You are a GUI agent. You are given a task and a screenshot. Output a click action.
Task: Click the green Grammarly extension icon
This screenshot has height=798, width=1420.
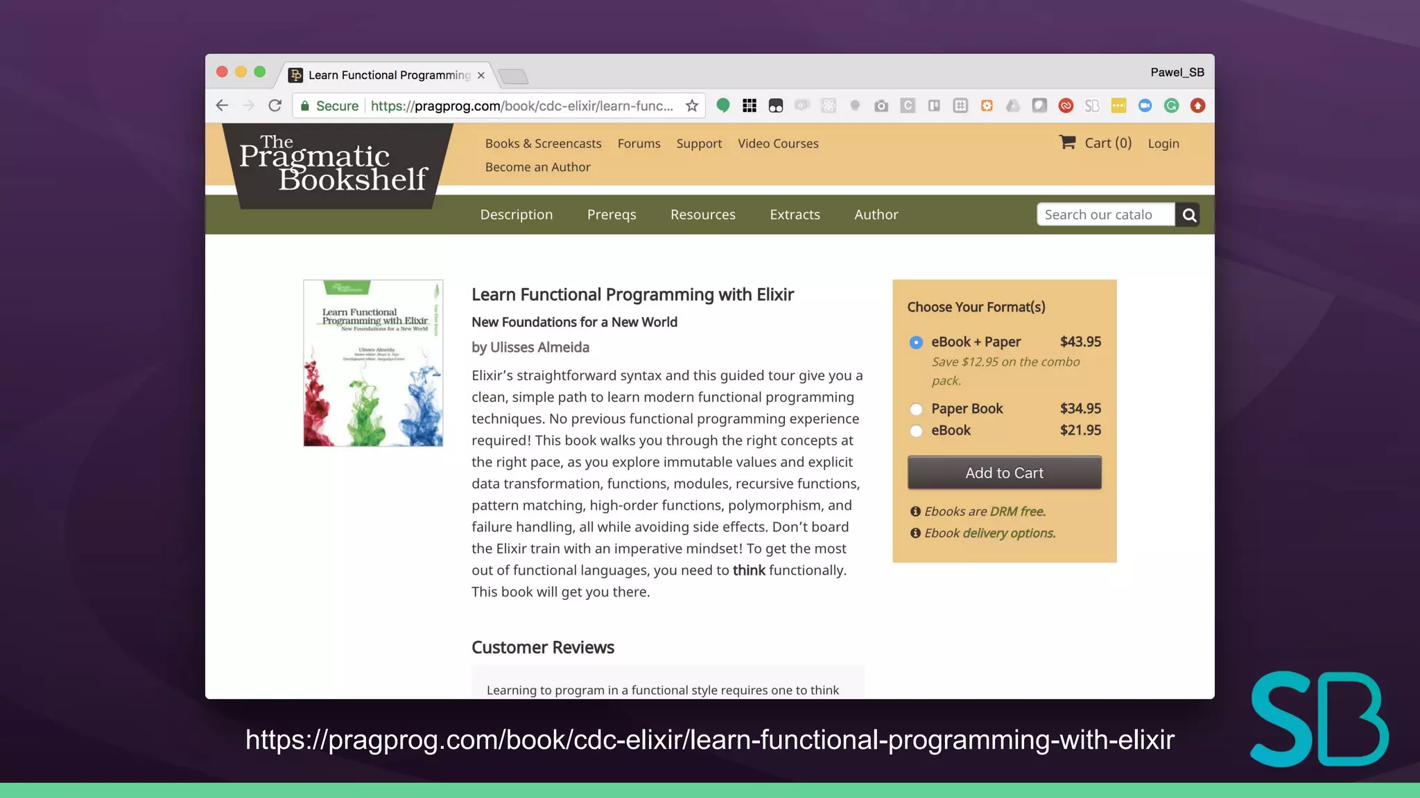tap(1171, 105)
